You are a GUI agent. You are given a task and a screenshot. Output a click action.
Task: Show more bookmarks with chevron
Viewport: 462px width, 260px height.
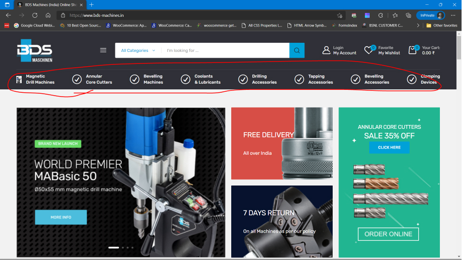(418, 25)
